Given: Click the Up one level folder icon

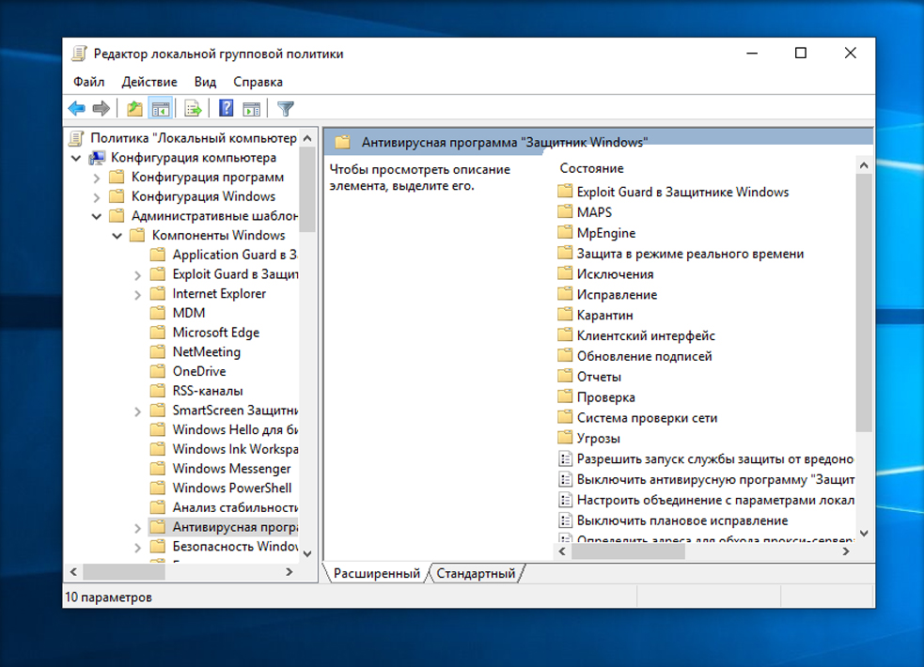Looking at the screenshot, I should coord(135,108).
